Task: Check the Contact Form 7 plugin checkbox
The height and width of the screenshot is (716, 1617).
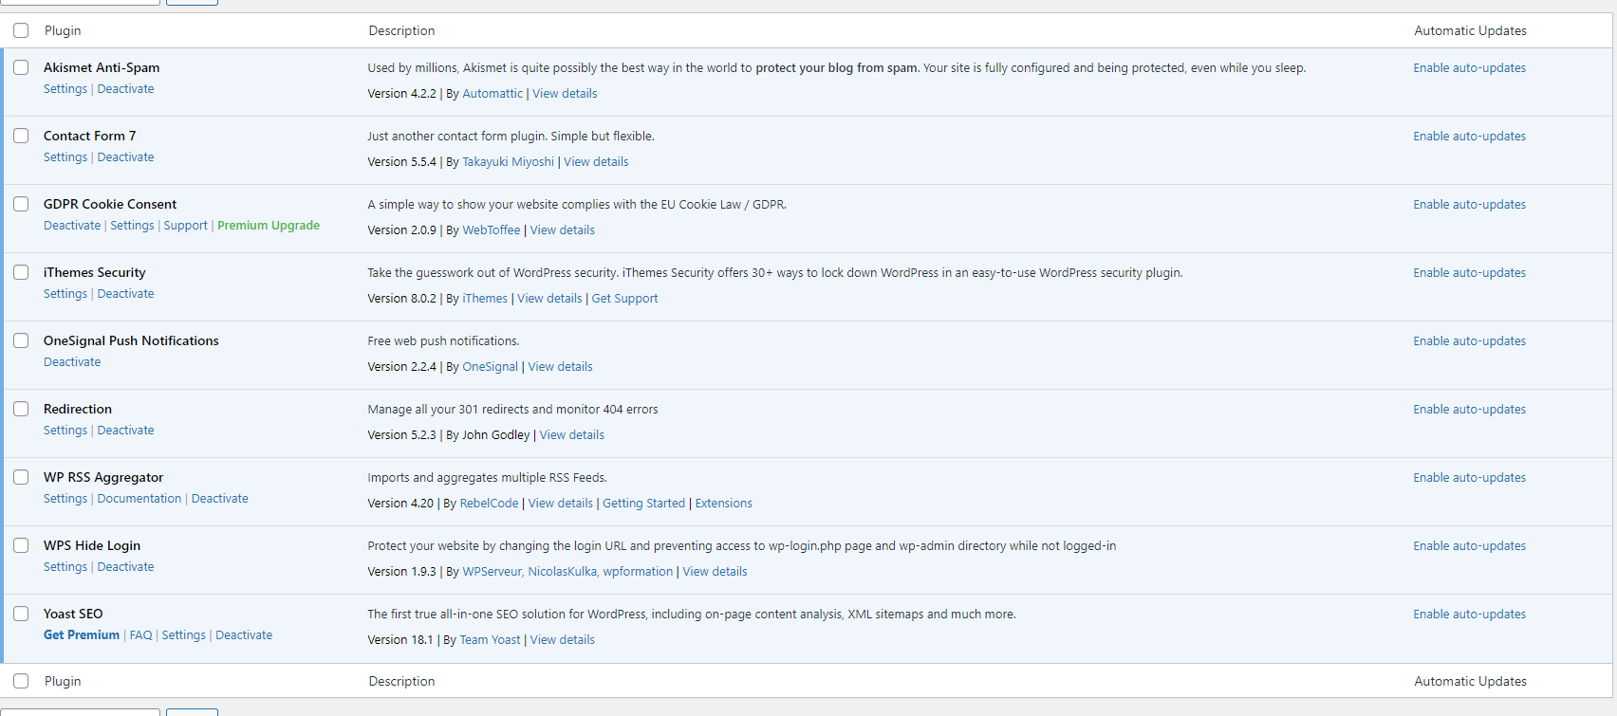Action: pyautogui.click(x=21, y=136)
